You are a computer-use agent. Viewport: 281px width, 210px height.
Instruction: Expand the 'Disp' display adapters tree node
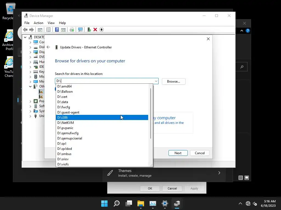[30, 52]
